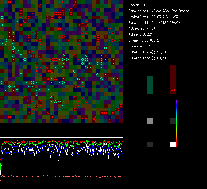
Task: Click the red 'm' label in histogram
Action: [172, 90]
